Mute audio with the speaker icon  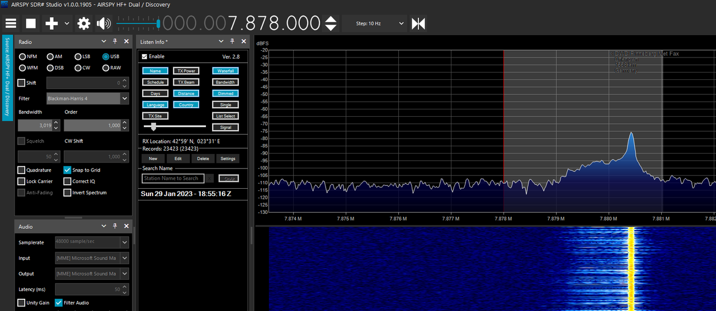coord(103,23)
